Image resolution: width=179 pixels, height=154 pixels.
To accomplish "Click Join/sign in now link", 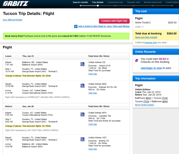I will pyautogui.click(x=151, y=68).
